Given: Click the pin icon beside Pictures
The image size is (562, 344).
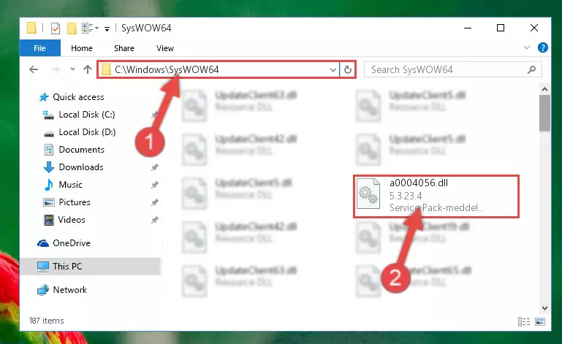Looking at the screenshot, I should click(154, 202).
